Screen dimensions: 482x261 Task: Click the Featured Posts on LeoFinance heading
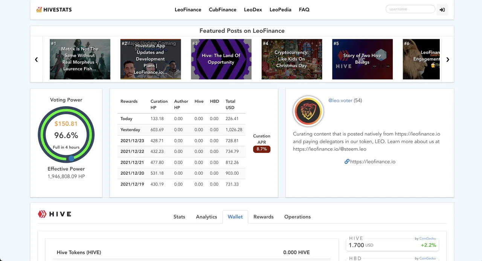[x=242, y=31]
